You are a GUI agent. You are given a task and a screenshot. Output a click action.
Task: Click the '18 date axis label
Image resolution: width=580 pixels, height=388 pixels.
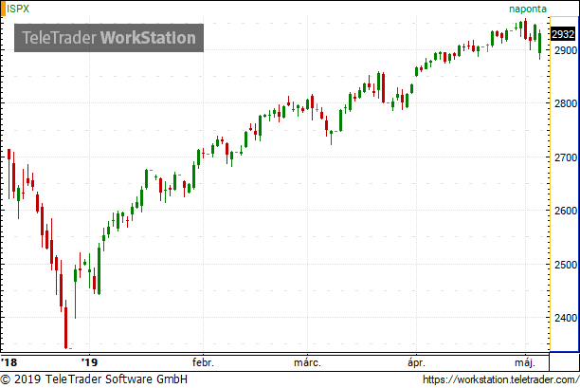9,361
